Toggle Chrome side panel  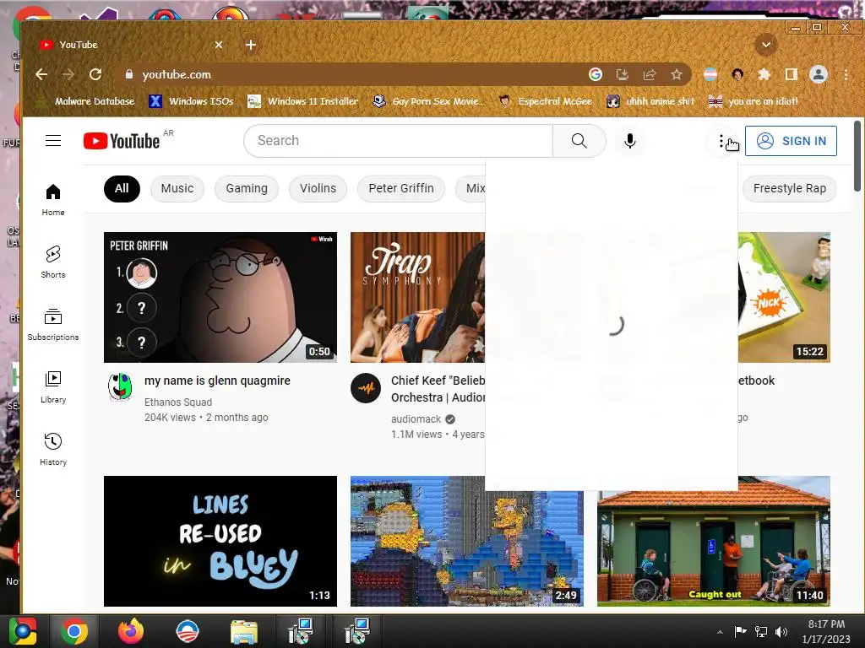point(791,74)
